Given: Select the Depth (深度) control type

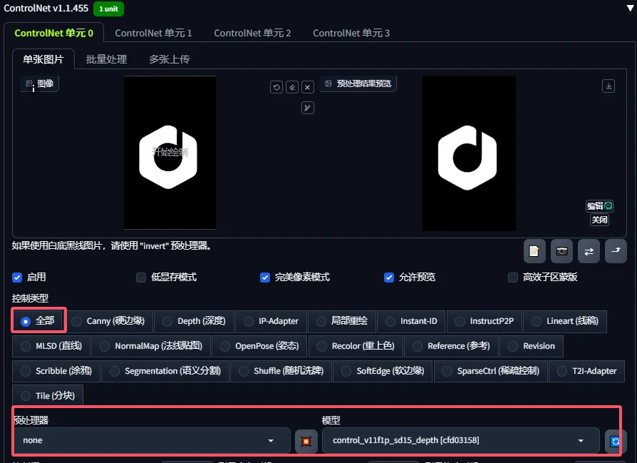Looking at the screenshot, I should click(x=195, y=322).
